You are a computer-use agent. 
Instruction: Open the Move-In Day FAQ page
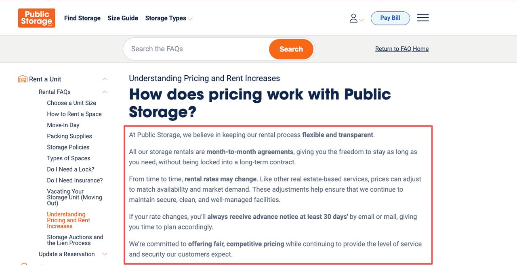63,125
